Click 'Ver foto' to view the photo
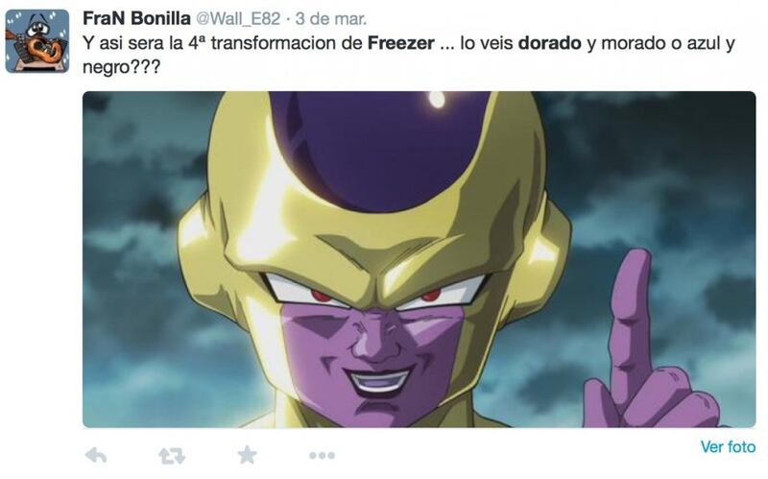The image size is (768, 479). (728, 446)
